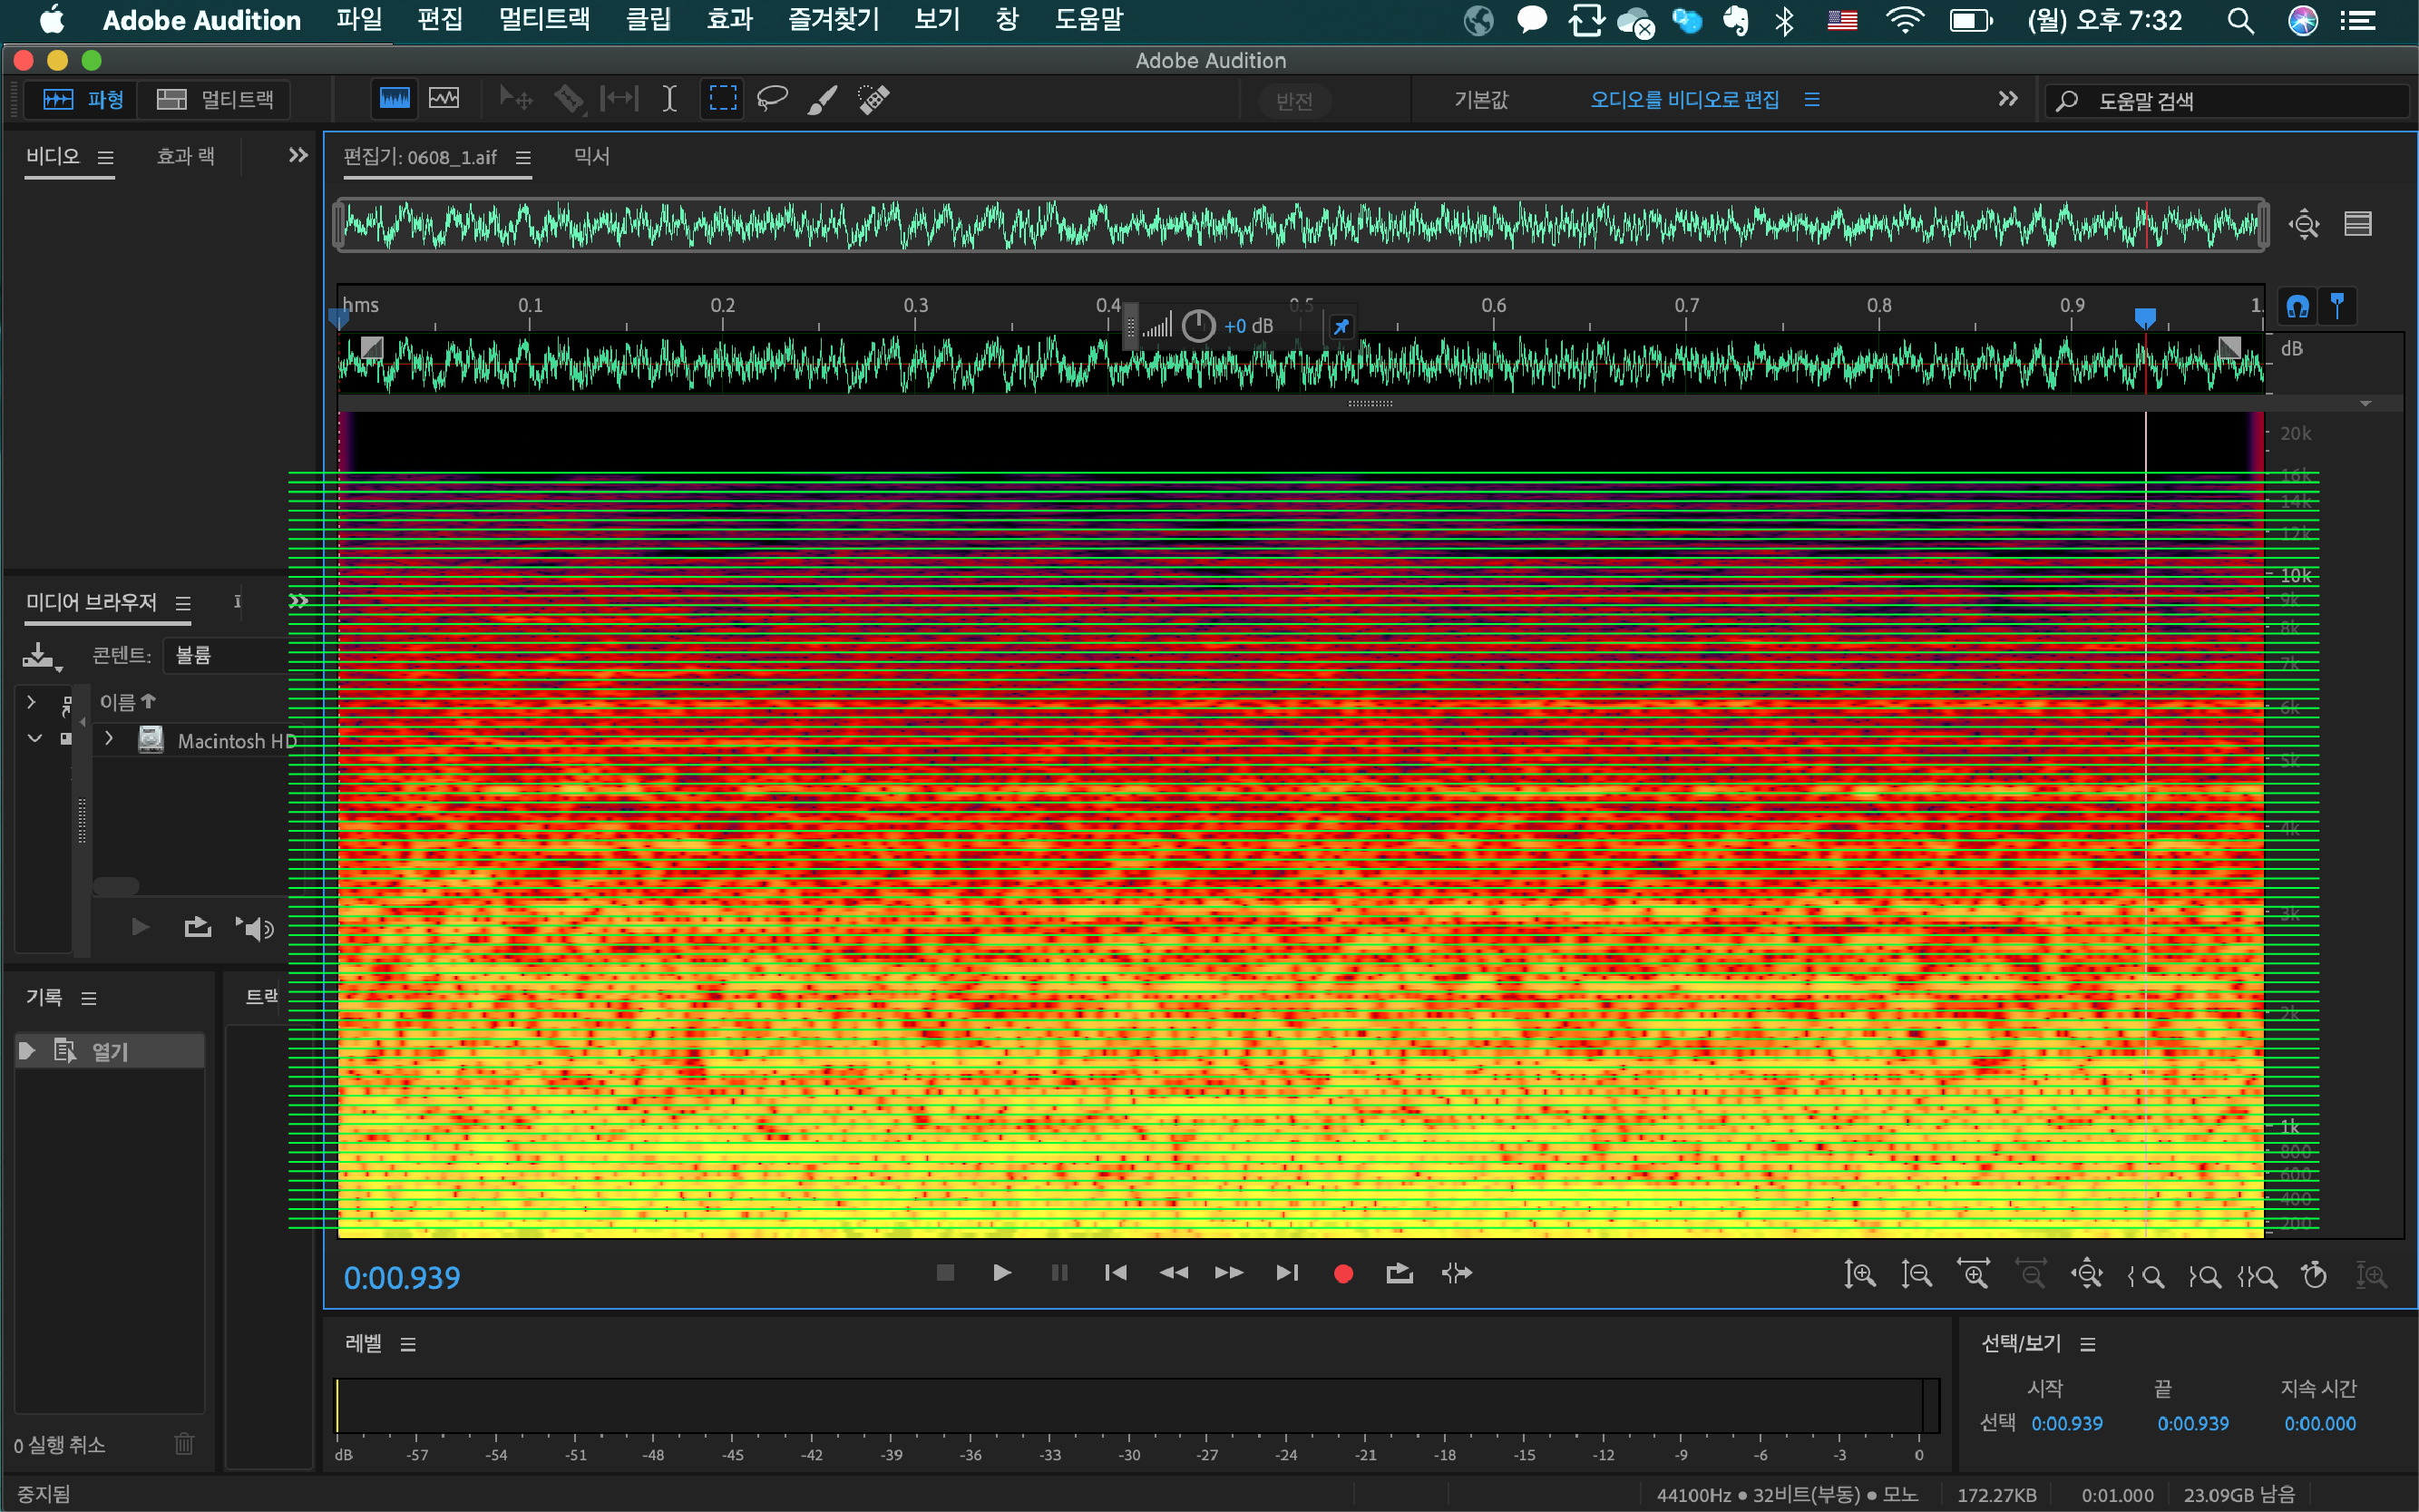Toggle snapping magnet icon
The height and width of the screenshot is (1512, 2419).
click(x=2297, y=307)
